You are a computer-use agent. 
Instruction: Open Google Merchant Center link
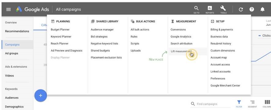pyautogui.click(x=225, y=85)
